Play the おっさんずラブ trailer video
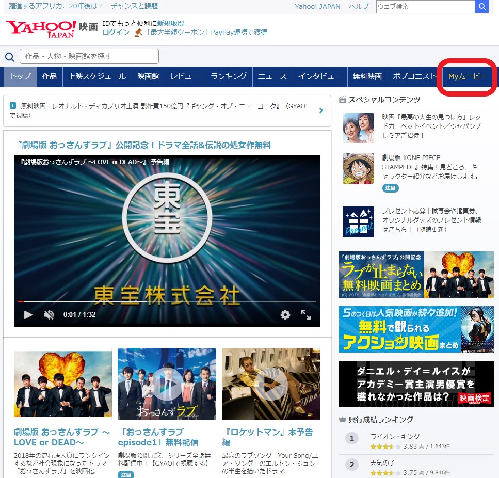This screenshot has width=499, height=478. [28, 315]
